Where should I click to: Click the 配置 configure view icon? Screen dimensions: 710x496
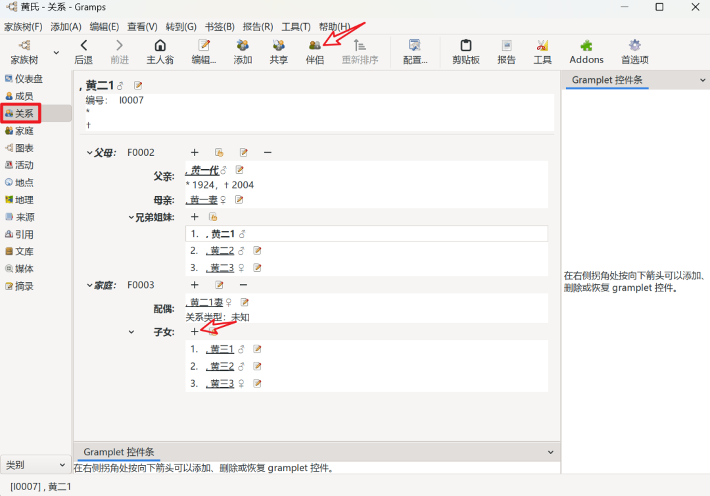[x=415, y=46]
